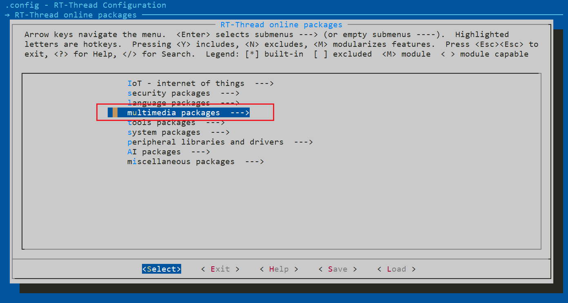Click the "RT-Thread online packages" dialog title
The width and height of the screenshot is (568, 303).
282,25
